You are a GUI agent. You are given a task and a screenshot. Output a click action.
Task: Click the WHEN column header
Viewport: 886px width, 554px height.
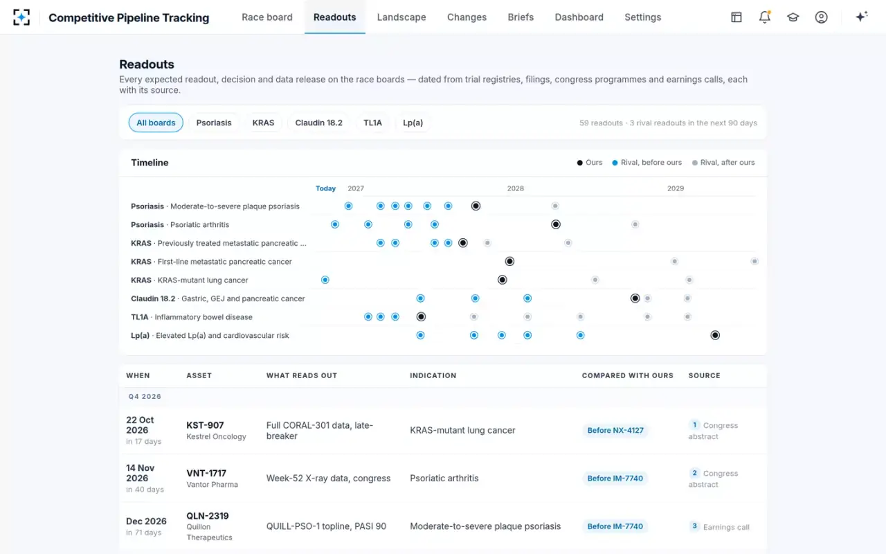point(138,375)
